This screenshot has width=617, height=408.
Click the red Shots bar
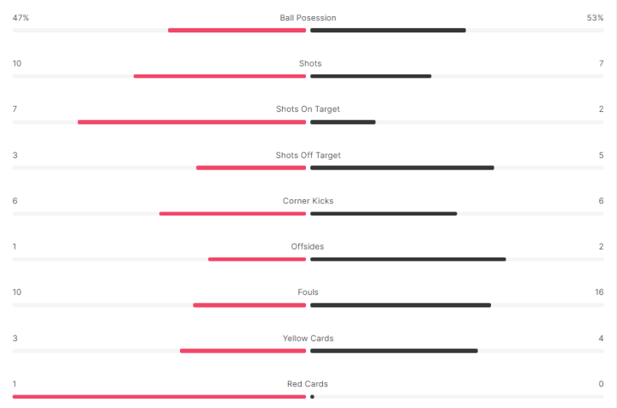(219, 76)
